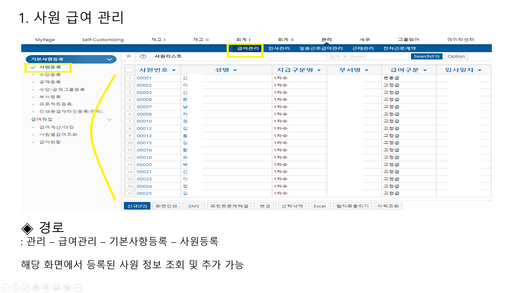Go to previous slide in slideshow controls

[x=5, y=288]
